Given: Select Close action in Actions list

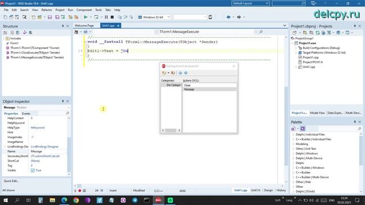Looking at the screenshot, I should [209, 85].
